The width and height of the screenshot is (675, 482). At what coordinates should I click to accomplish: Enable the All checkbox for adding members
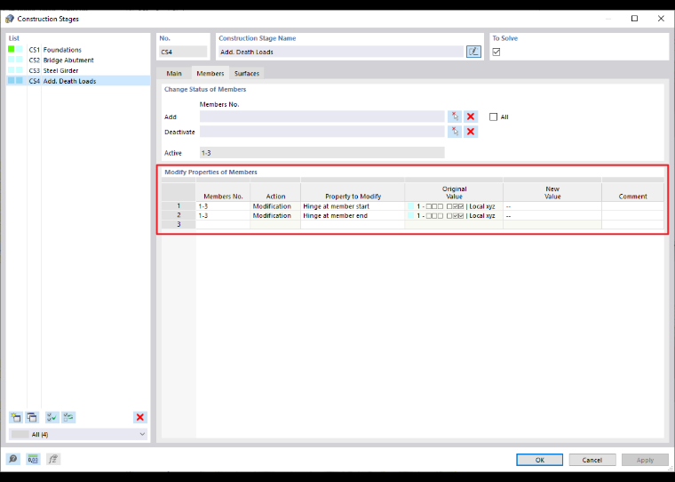point(493,116)
